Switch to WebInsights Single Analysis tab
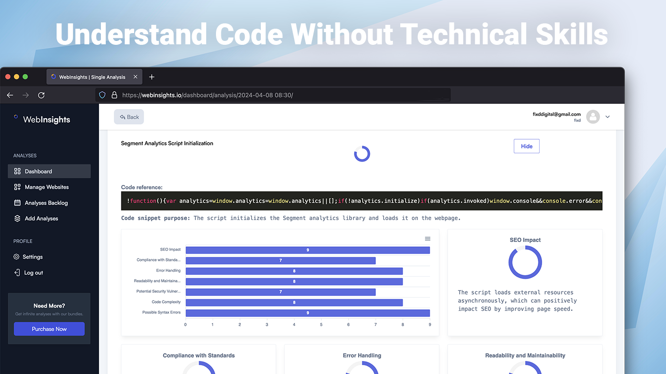Viewport: 666px width, 374px height. 95,77
